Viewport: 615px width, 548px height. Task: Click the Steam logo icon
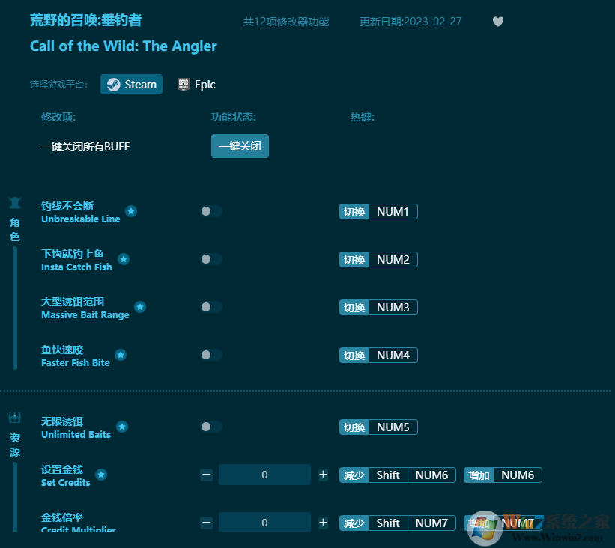(114, 85)
